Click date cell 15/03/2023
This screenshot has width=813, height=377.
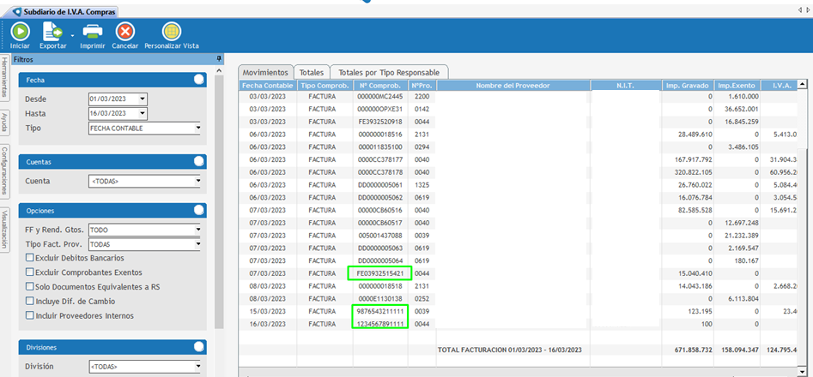click(x=268, y=311)
